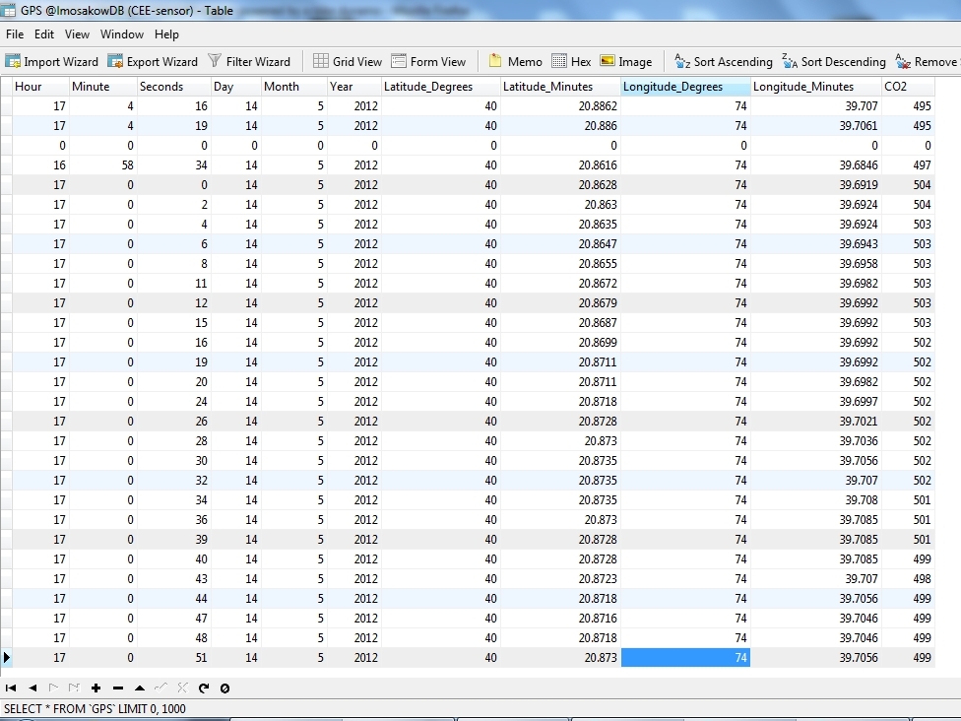Select the Longitude_Minutes column header
The image size is (961, 721).
816,87
